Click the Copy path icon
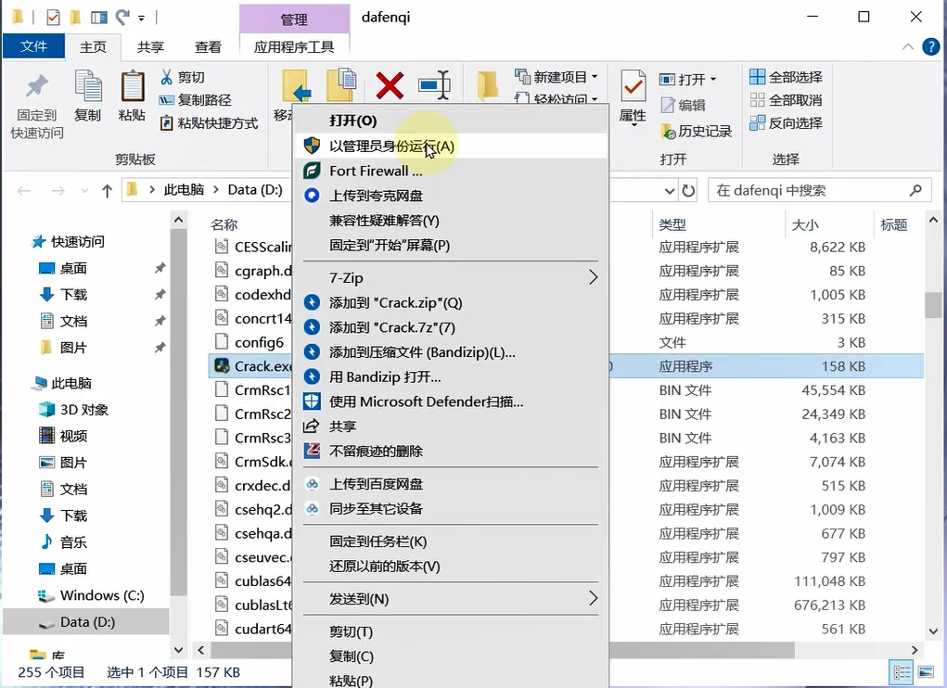The width and height of the screenshot is (947, 688). (x=167, y=100)
